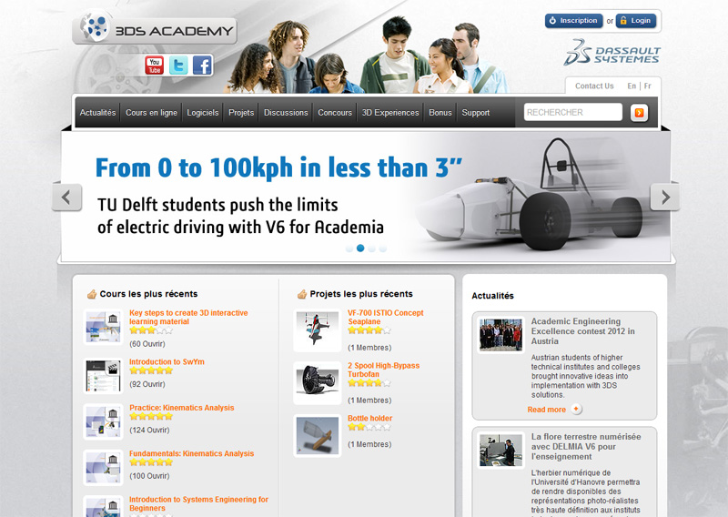728x517 pixels.
Task: Click VF-700 Seaplane star rating
Action: click(369, 330)
